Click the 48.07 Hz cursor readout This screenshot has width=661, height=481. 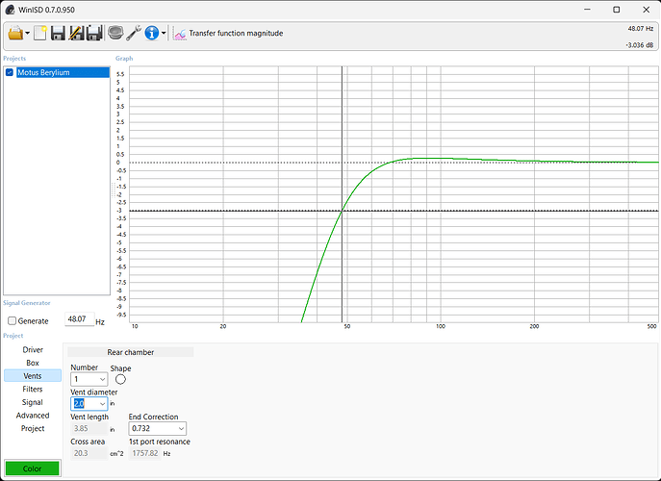click(x=641, y=29)
